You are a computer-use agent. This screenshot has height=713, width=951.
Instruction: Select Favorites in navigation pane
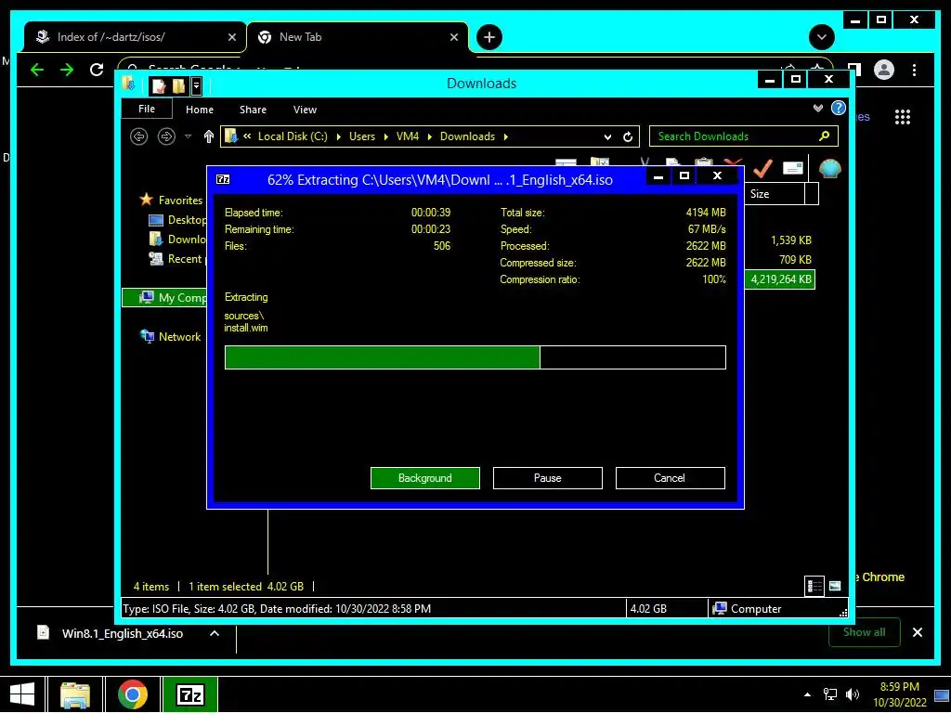pyautogui.click(x=180, y=201)
